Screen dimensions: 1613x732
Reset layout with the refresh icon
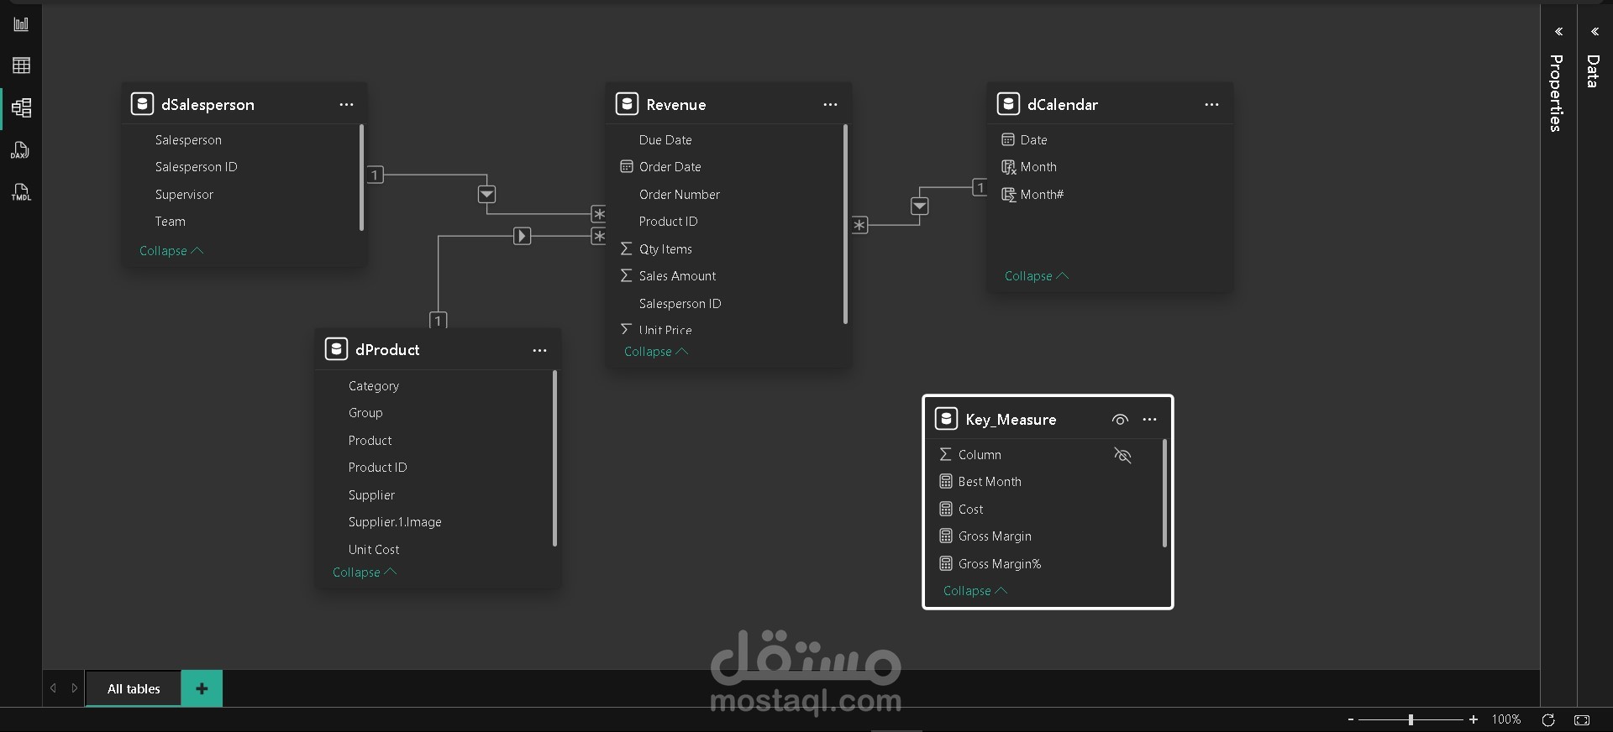pos(1548,719)
